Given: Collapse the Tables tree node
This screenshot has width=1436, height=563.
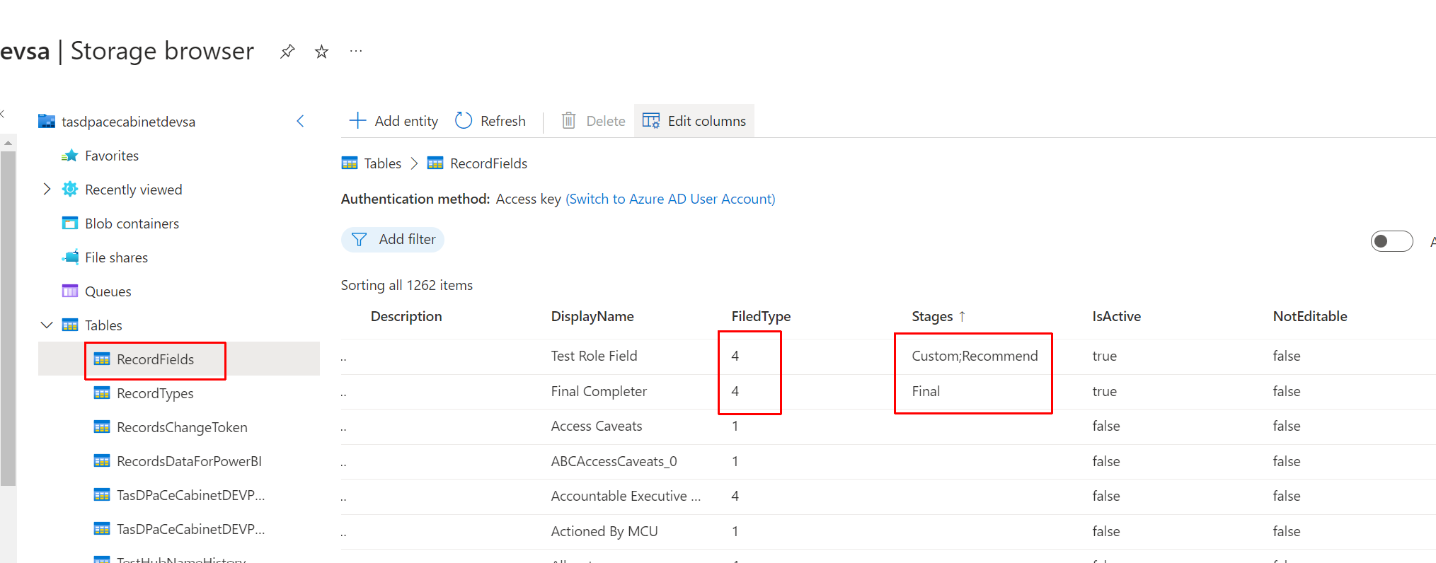Looking at the screenshot, I should 47,325.
